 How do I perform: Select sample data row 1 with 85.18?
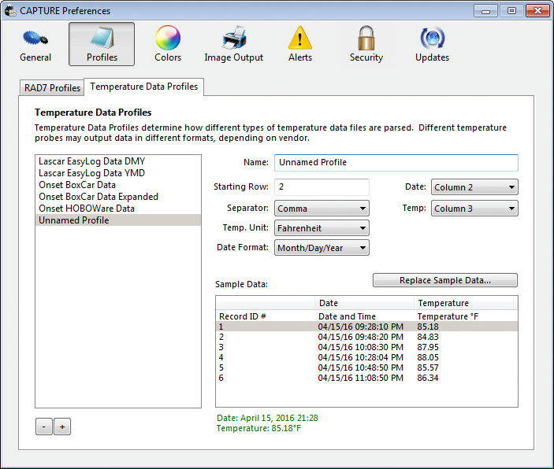coord(366,327)
